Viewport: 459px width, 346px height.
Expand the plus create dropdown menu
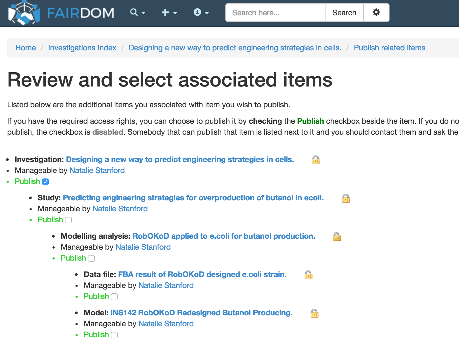169,13
